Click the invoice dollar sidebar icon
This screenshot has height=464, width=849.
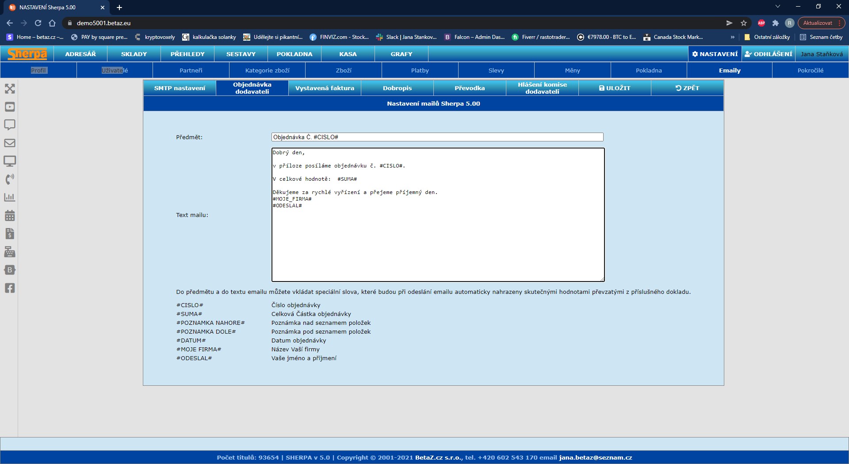pos(10,234)
